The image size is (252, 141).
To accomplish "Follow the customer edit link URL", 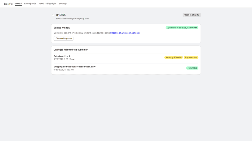I will click(x=125, y=33).
